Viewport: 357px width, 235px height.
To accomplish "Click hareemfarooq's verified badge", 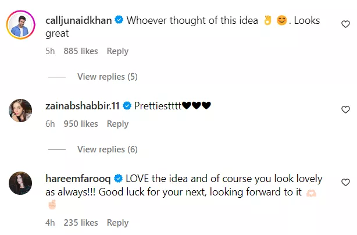I will (117, 178).
